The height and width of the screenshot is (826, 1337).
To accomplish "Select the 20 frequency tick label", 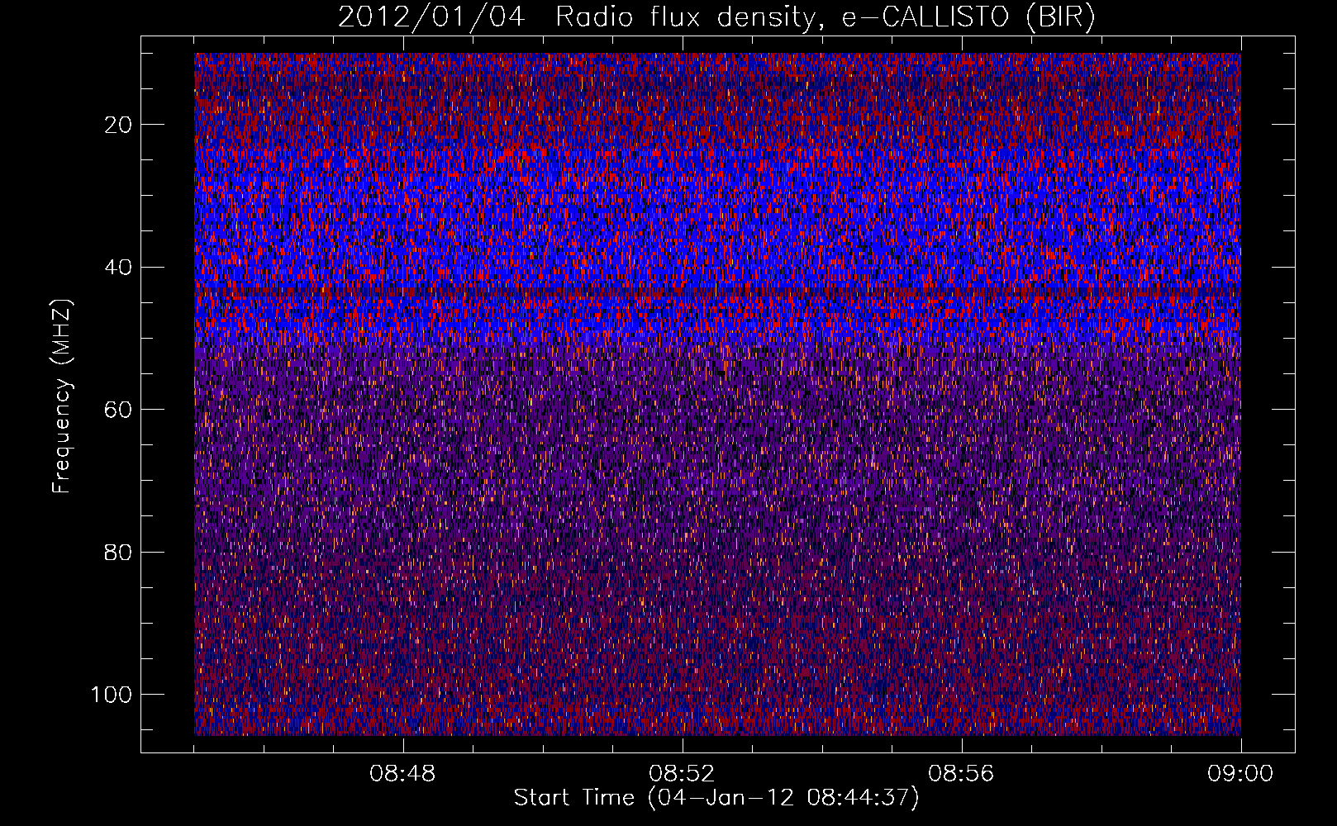I will [x=119, y=125].
